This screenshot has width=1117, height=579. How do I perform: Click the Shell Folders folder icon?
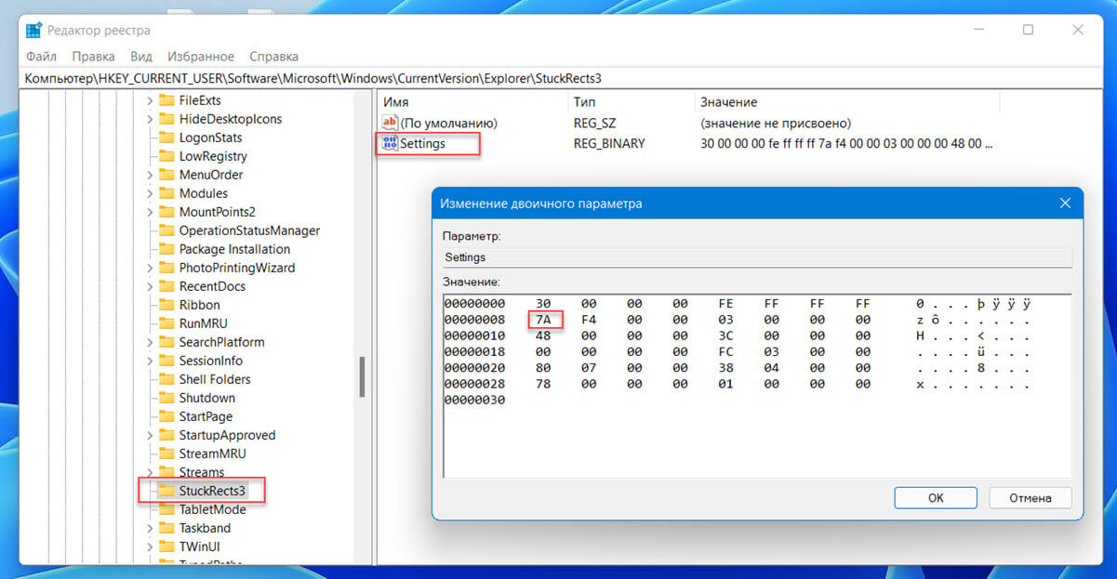[x=166, y=379]
